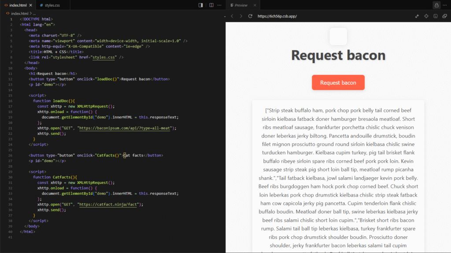Open preview pane more actions ellipsis
451x253 pixels.
pyautogui.click(x=446, y=5)
